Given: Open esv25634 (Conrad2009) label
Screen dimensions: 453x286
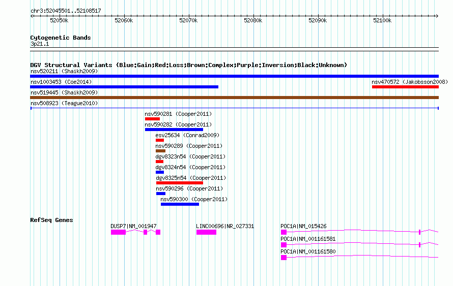Looking at the screenshot, I should (x=187, y=135).
